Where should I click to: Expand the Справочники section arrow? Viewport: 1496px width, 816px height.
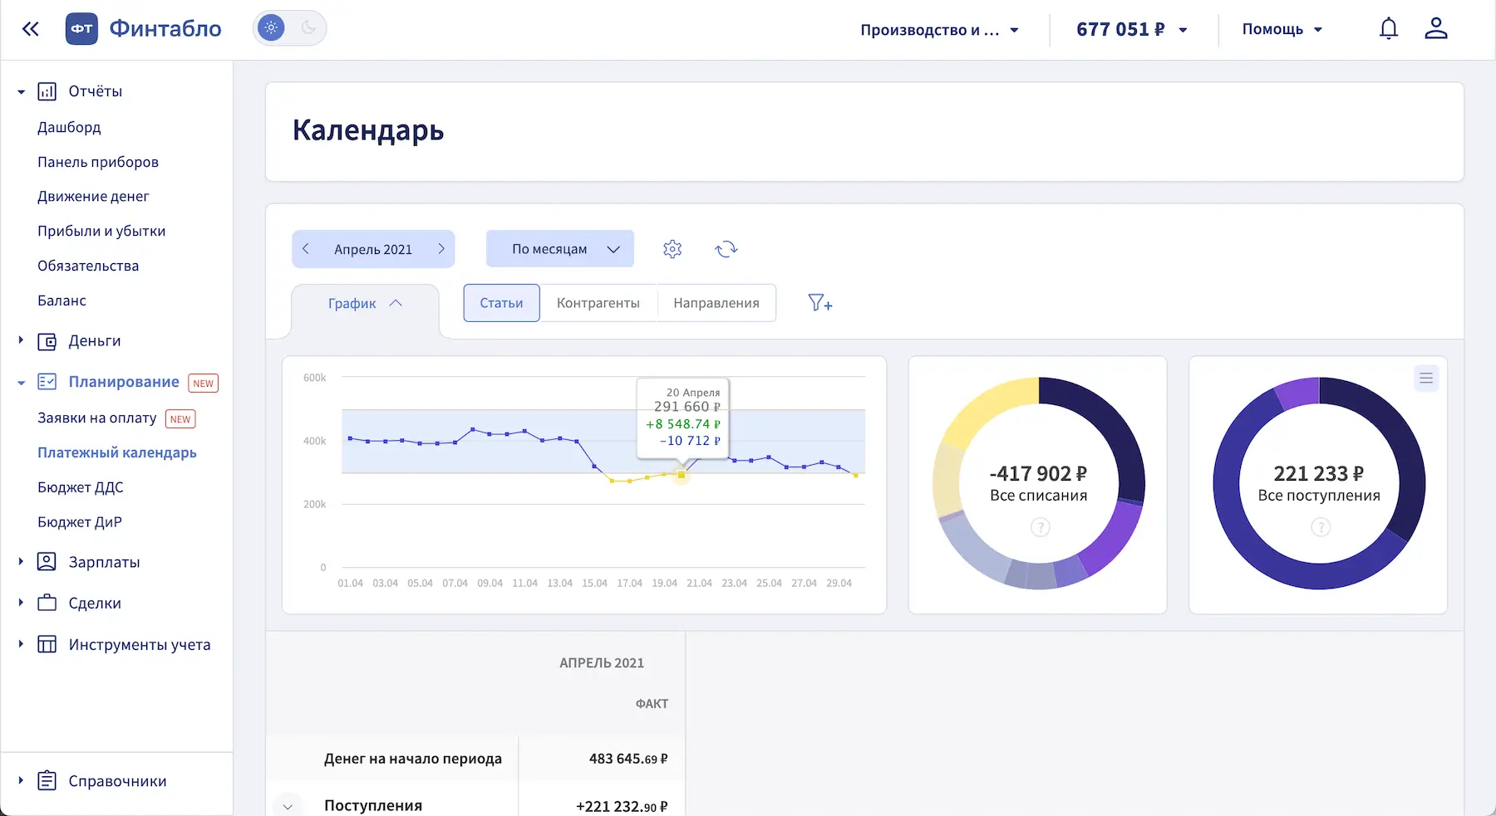(x=22, y=780)
